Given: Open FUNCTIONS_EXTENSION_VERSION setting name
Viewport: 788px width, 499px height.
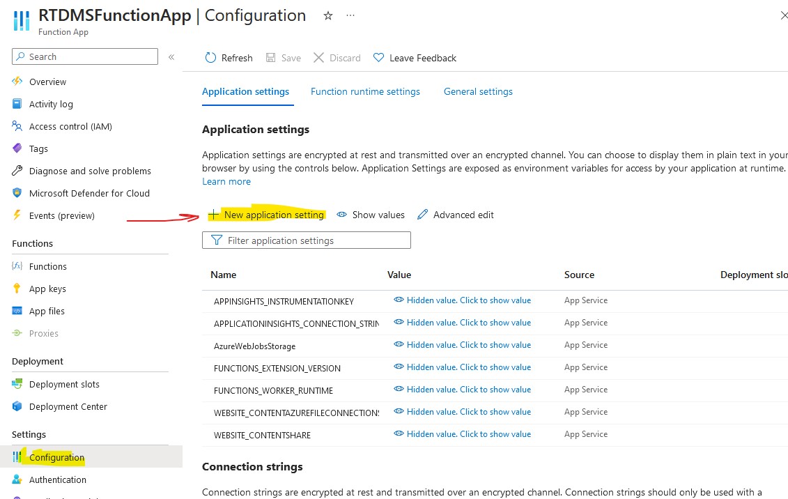Looking at the screenshot, I should (x=277, y=369).
